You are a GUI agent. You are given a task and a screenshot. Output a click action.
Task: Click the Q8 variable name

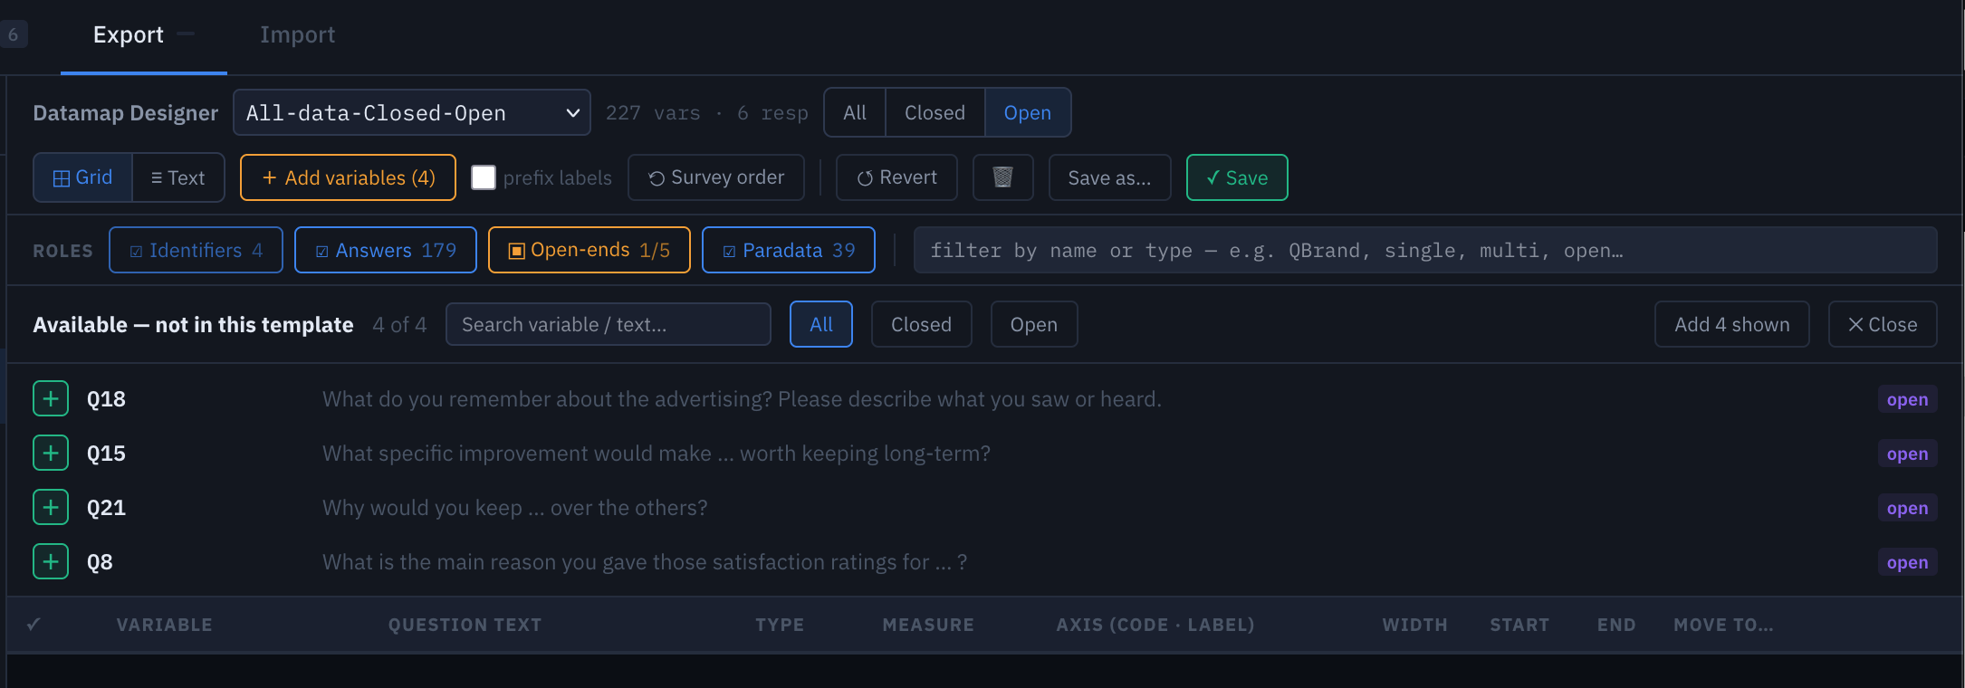(x=100, y=562)
